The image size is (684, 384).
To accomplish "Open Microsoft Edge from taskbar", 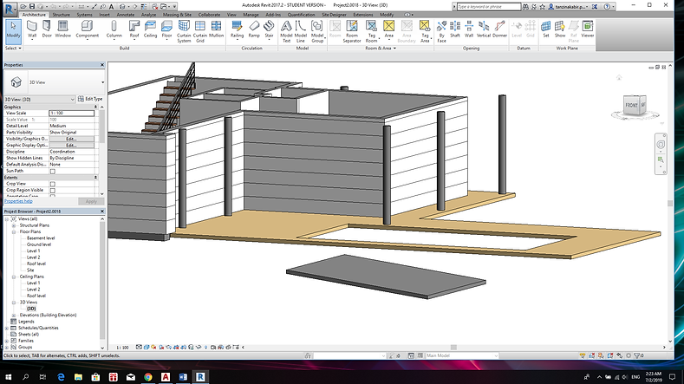I will coord(61,376).
